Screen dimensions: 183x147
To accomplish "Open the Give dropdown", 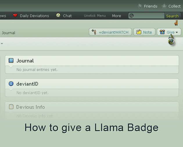I will (169, 32).
